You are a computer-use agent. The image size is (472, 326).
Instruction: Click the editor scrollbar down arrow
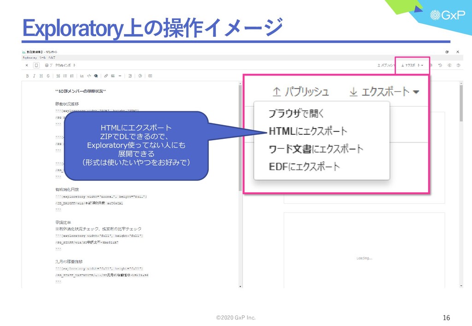point(240,286)
